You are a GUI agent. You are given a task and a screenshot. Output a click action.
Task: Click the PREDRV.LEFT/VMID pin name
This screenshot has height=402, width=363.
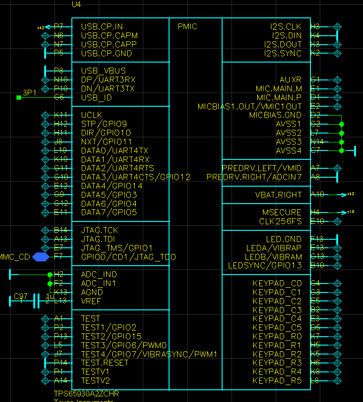[x=262, y=168]
